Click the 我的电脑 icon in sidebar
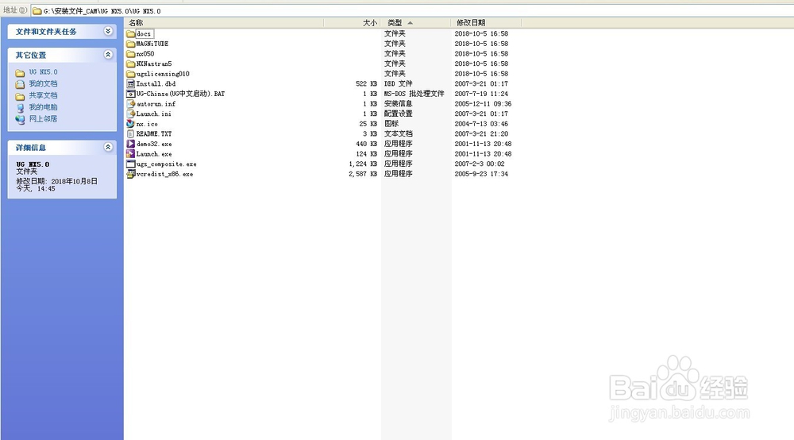794x440 pixels. (20, 107)
